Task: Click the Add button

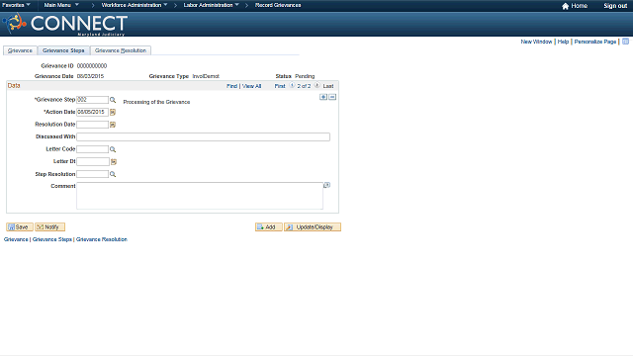Action: tap(268, 226)
